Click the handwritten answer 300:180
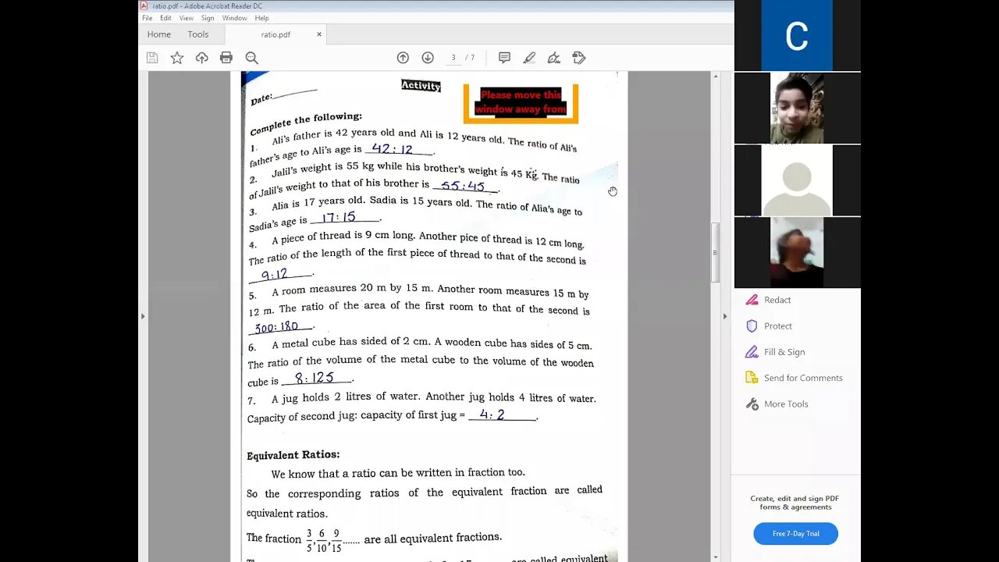Viewport: 999px width, 562px height. tap(276, 327)
